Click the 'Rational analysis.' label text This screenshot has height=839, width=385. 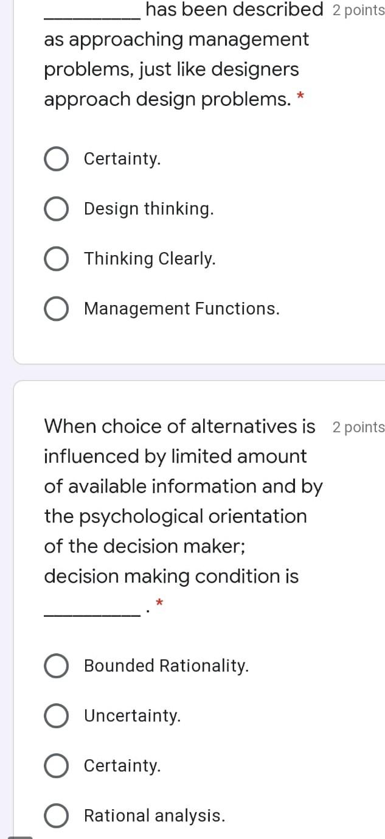[x=154, y=815]
